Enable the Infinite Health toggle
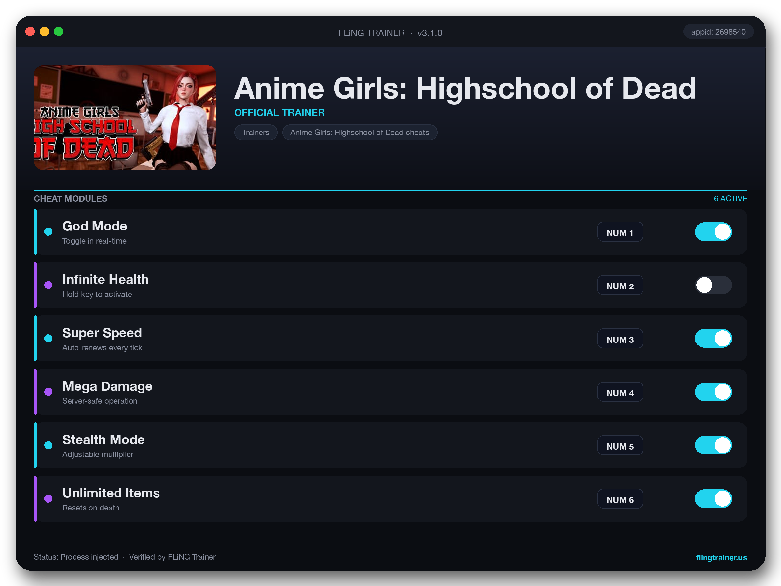Image resolution: width=781 pixels, height=586 pixels. 713,285
